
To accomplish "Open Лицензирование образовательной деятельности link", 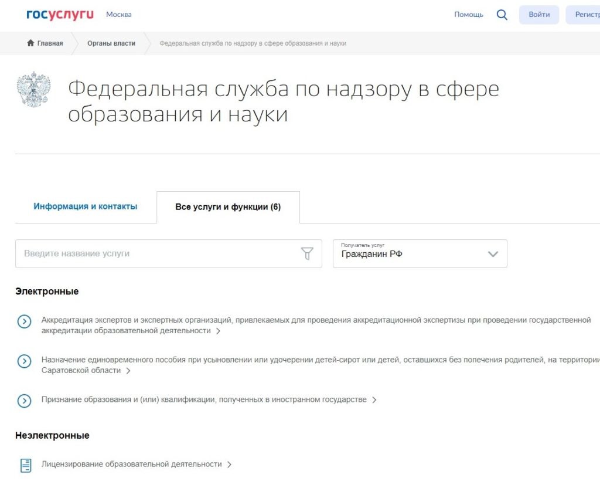I will pyautogui.click(x=132, y=464).
